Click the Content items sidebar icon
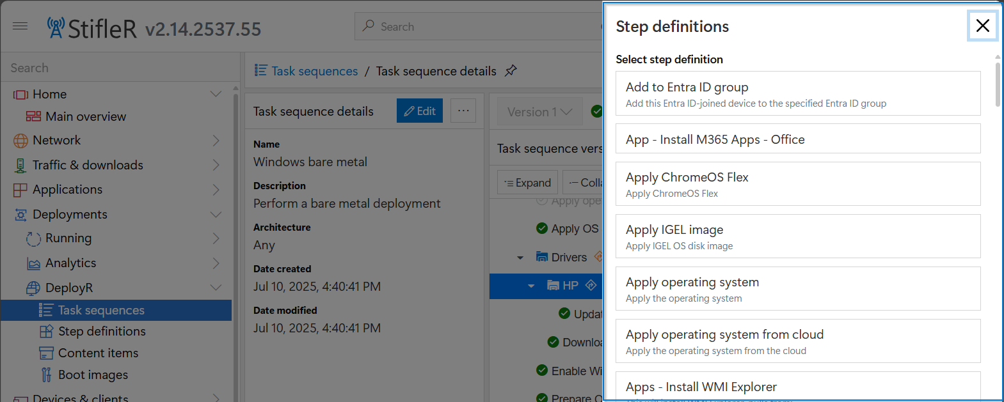Screen dimensions: 1004x402 pyautogui.click(x=46, y=353)
